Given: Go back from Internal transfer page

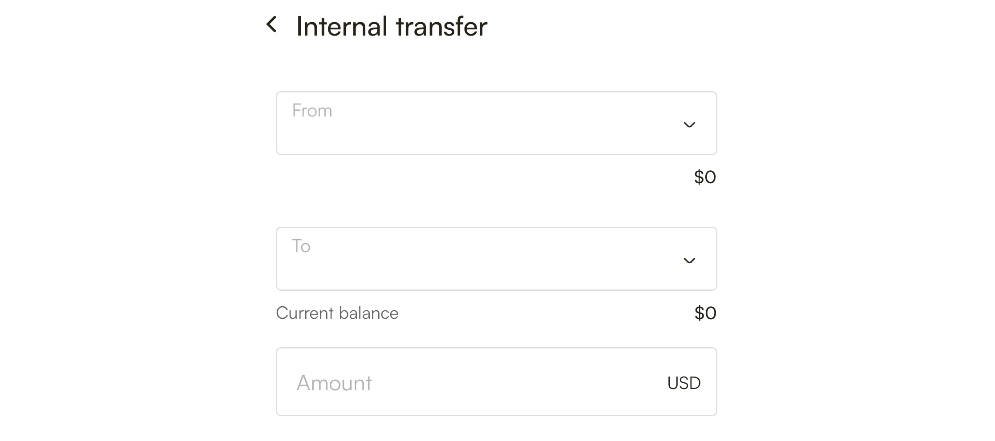Looking at the screenshot, I should pos(271,24).
